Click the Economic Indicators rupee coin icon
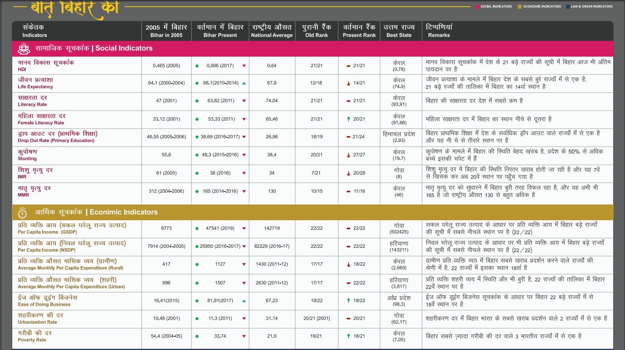Screen dimensions: 625x350 22,213
